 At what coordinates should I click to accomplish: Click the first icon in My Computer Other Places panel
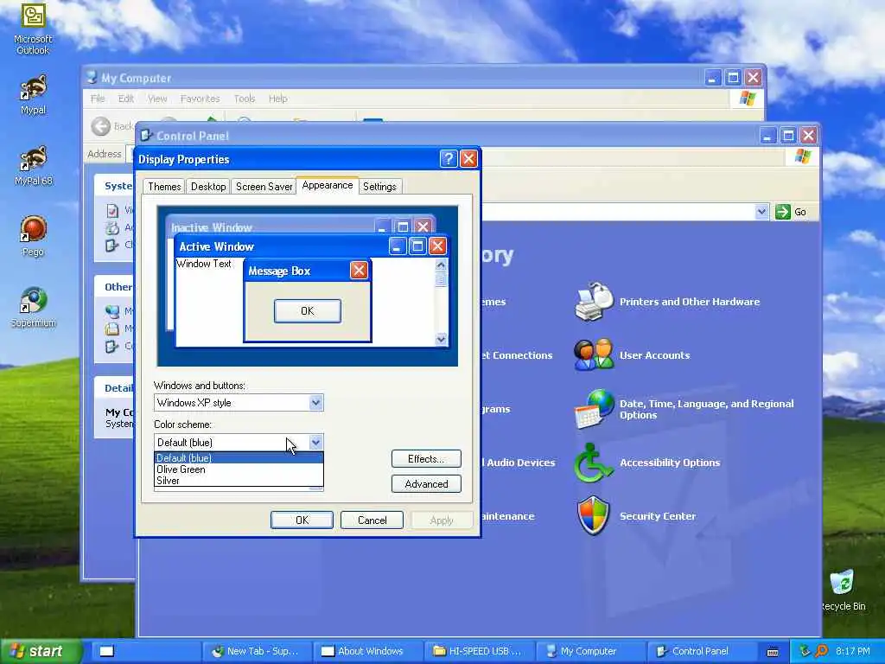tap(112, 311)
